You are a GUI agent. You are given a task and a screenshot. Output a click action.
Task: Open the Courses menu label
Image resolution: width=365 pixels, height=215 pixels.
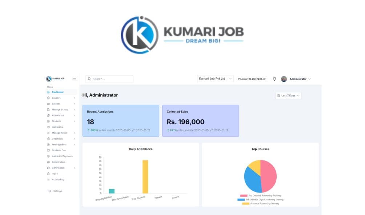(x=56, y=98)
